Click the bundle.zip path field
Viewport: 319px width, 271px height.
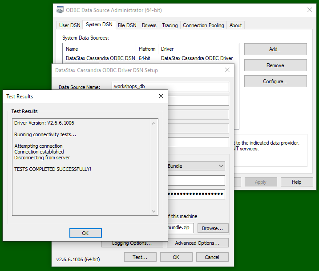tap(181, 227)
